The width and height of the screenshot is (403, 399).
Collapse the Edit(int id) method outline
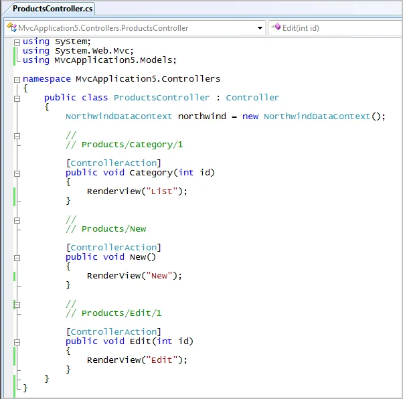(17, 341)
